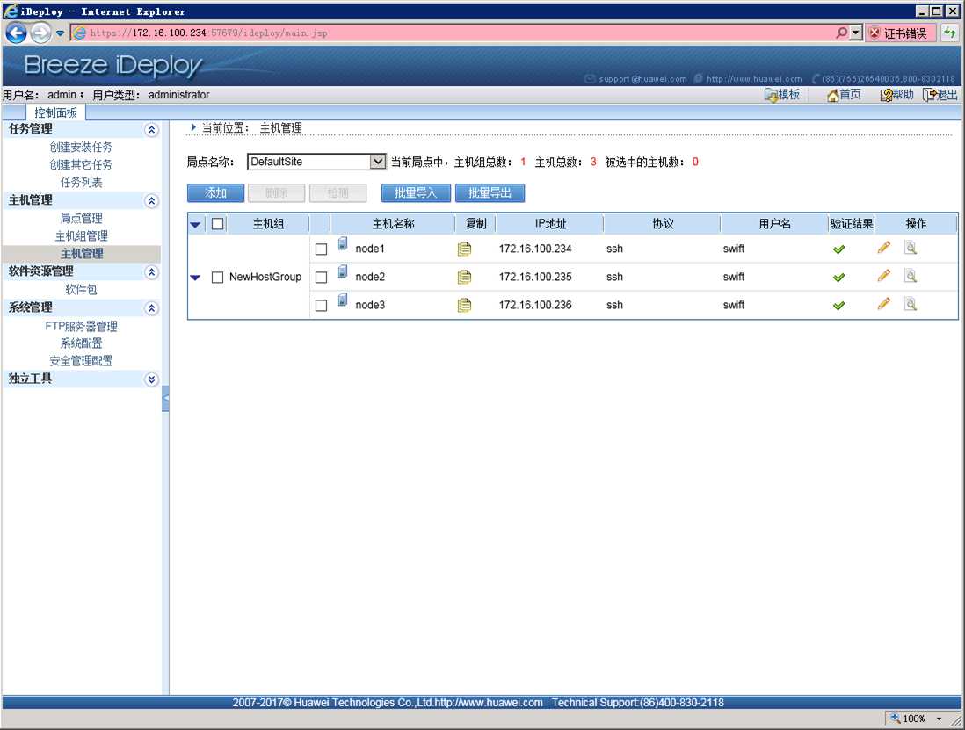Click the 主机名称 column header
The width and height of the screenshot is (965, 730).
tap(393, 224)
